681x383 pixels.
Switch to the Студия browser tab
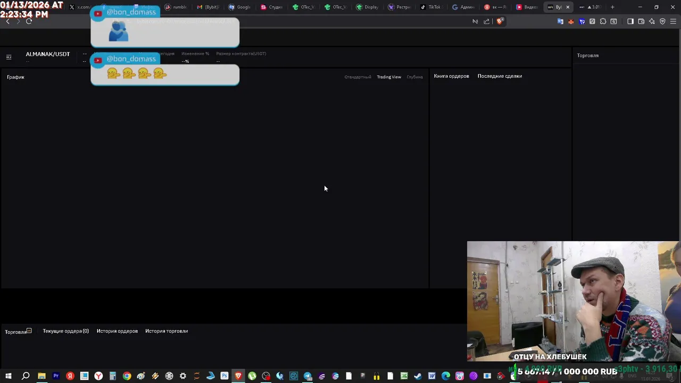[x=272, y=7]
